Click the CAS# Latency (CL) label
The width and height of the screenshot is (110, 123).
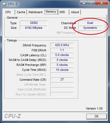coord(33,55)
